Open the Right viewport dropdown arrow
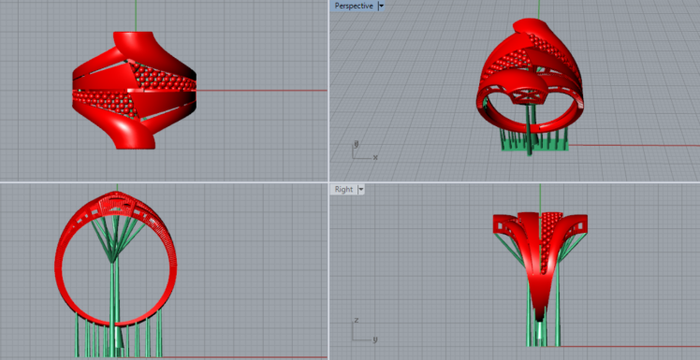 point(360,189)
